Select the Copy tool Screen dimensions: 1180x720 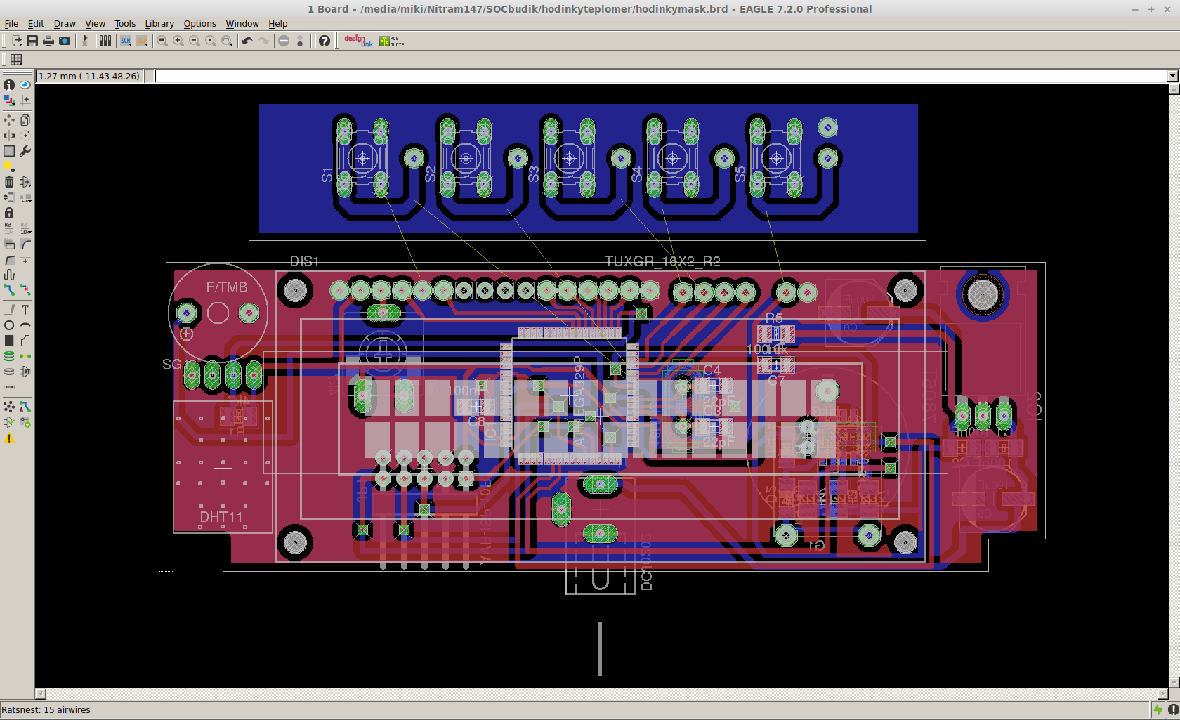tap(25, 120)
